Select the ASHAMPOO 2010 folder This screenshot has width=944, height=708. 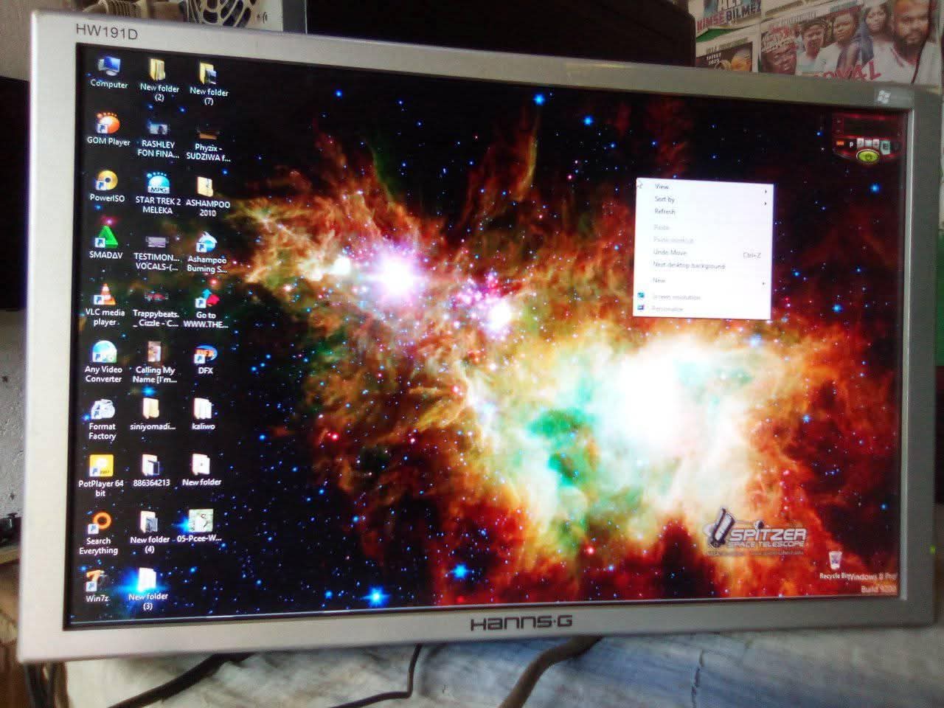coord(207,196)
